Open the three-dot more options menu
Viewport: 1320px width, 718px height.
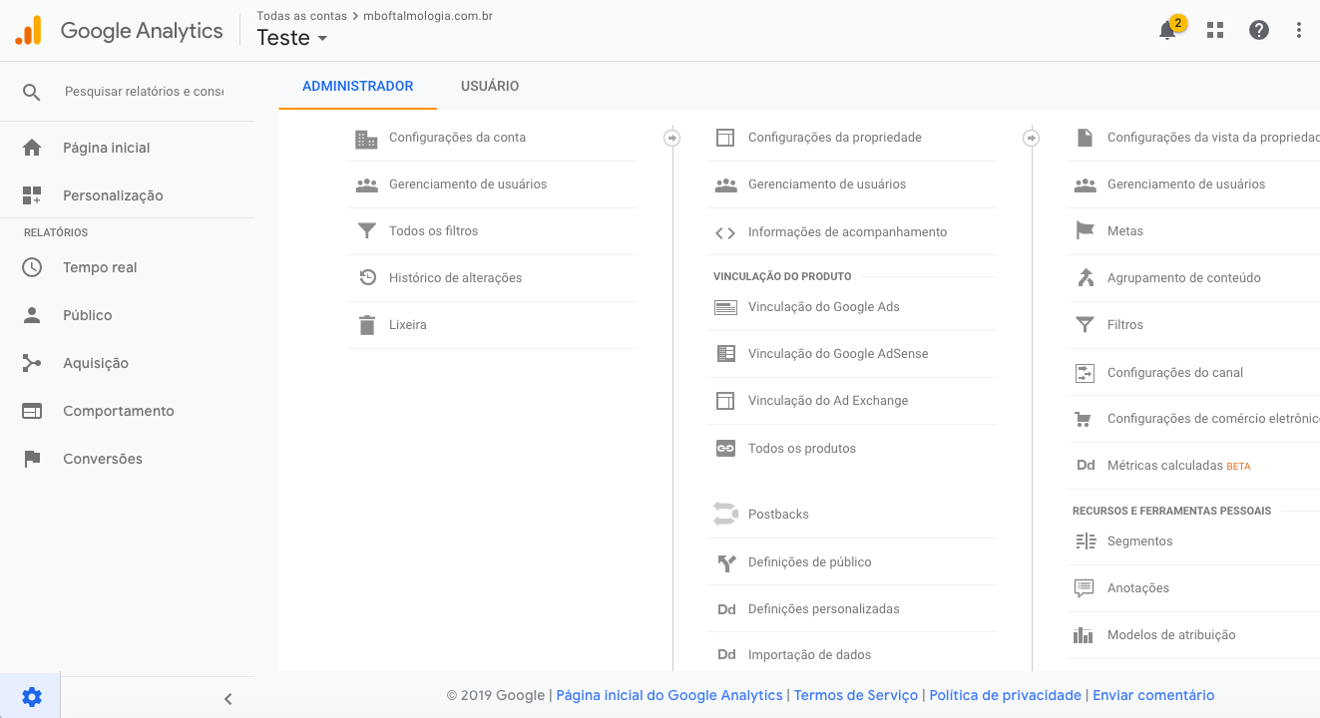point(1299,30)
